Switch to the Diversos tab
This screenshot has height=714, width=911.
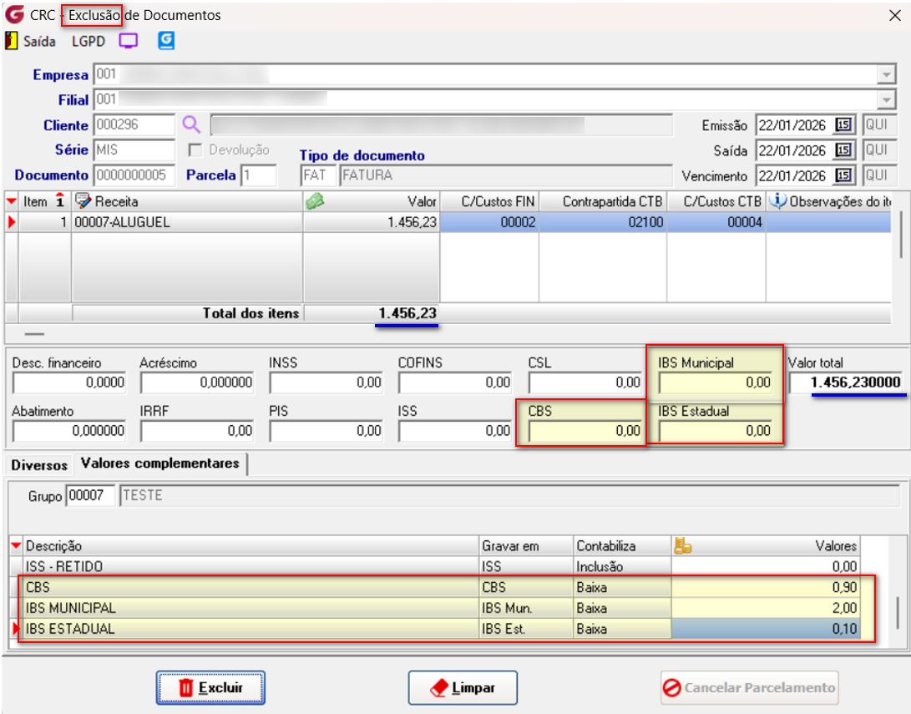pyautogui.click(x=39, y=465)
